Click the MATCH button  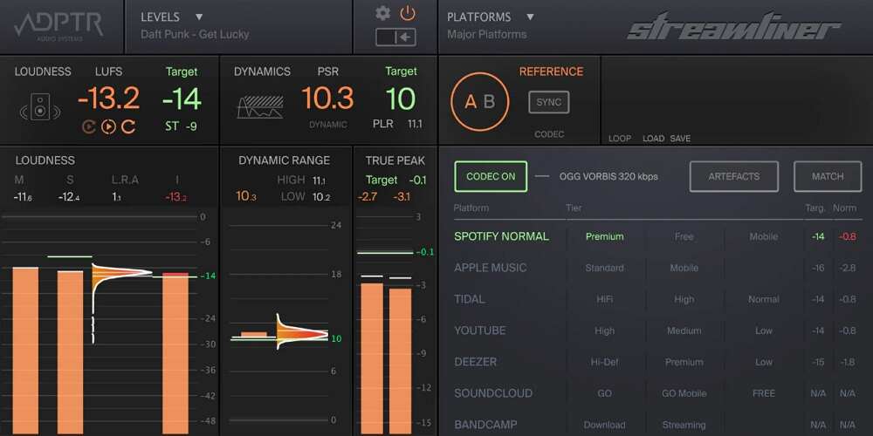pyautogui.click(x=828, y=176)
